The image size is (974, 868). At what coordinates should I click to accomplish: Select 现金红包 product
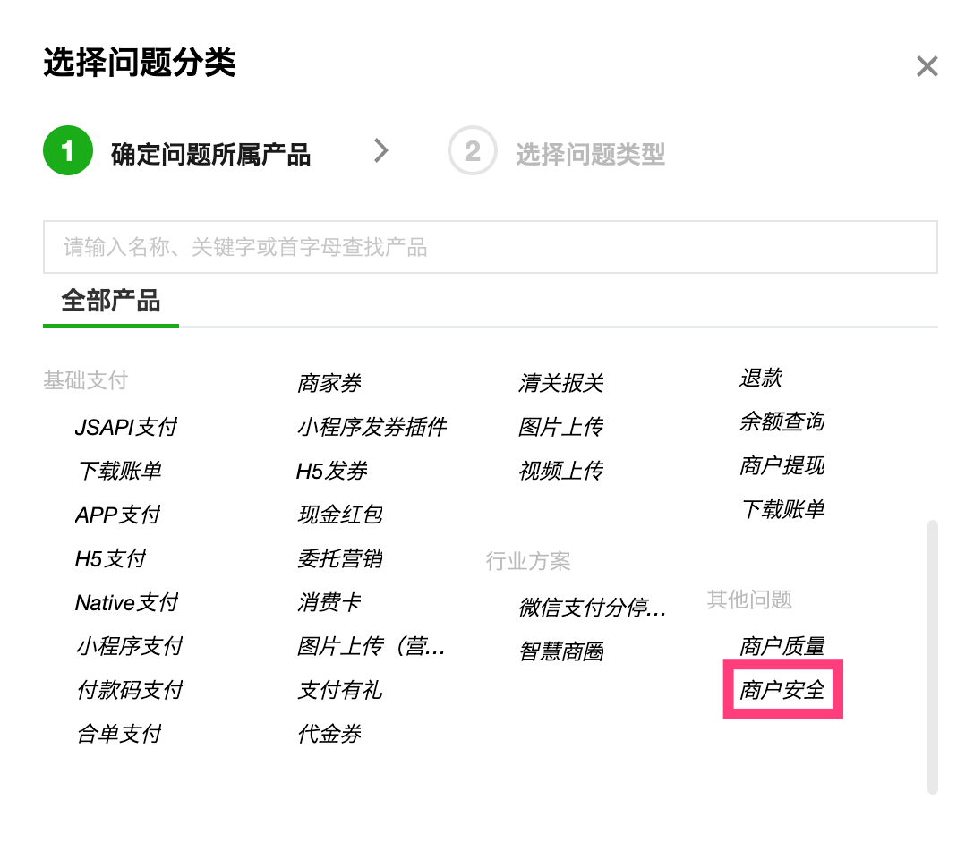[x=340, y=515]
